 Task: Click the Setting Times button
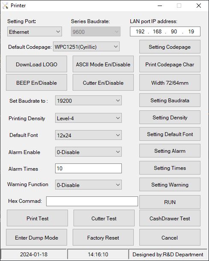[x=170, y=168]
